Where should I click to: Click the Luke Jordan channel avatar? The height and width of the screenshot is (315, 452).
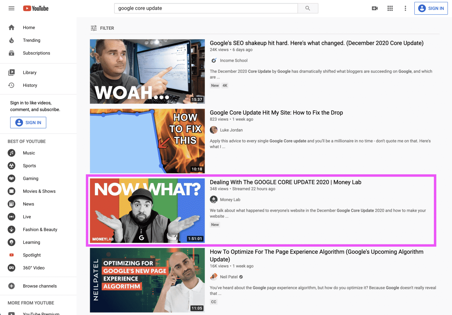pos(214,130)
